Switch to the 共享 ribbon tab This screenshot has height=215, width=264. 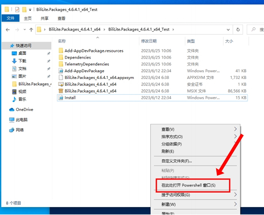tap(45, 18)
